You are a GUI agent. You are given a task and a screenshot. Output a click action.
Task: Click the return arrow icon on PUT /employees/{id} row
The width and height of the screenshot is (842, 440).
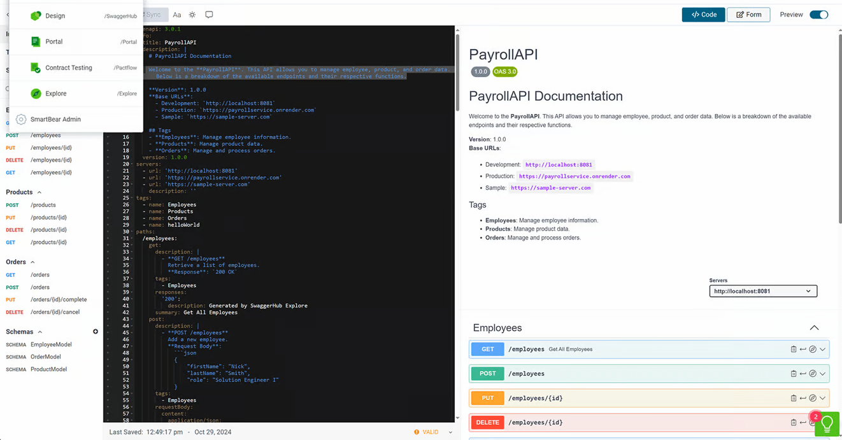click(x=803, y=398)
